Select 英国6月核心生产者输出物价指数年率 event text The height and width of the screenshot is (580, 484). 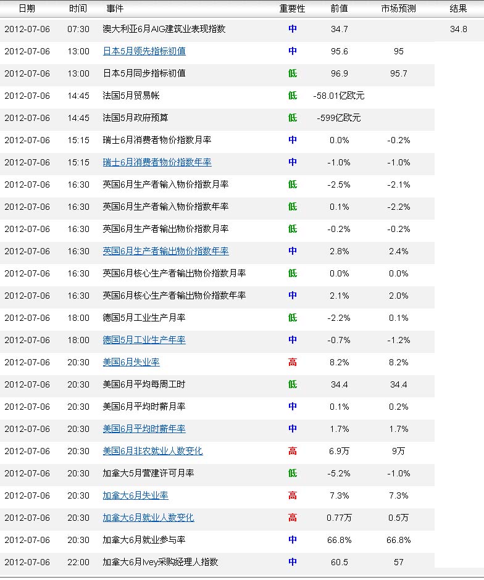click(x=174, y=296)
